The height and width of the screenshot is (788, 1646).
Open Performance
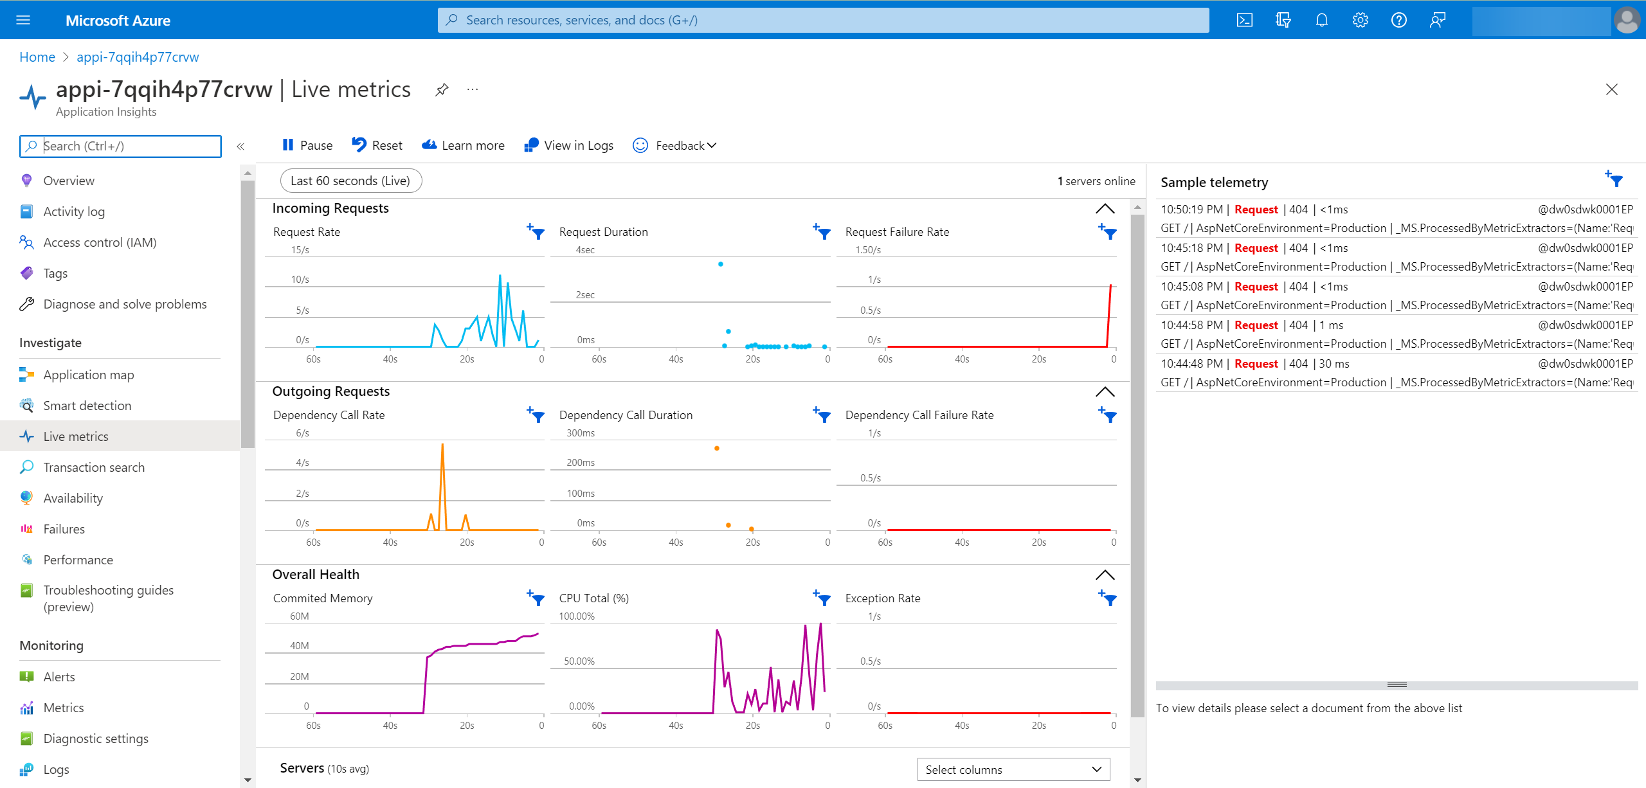[x=120, y=560]
